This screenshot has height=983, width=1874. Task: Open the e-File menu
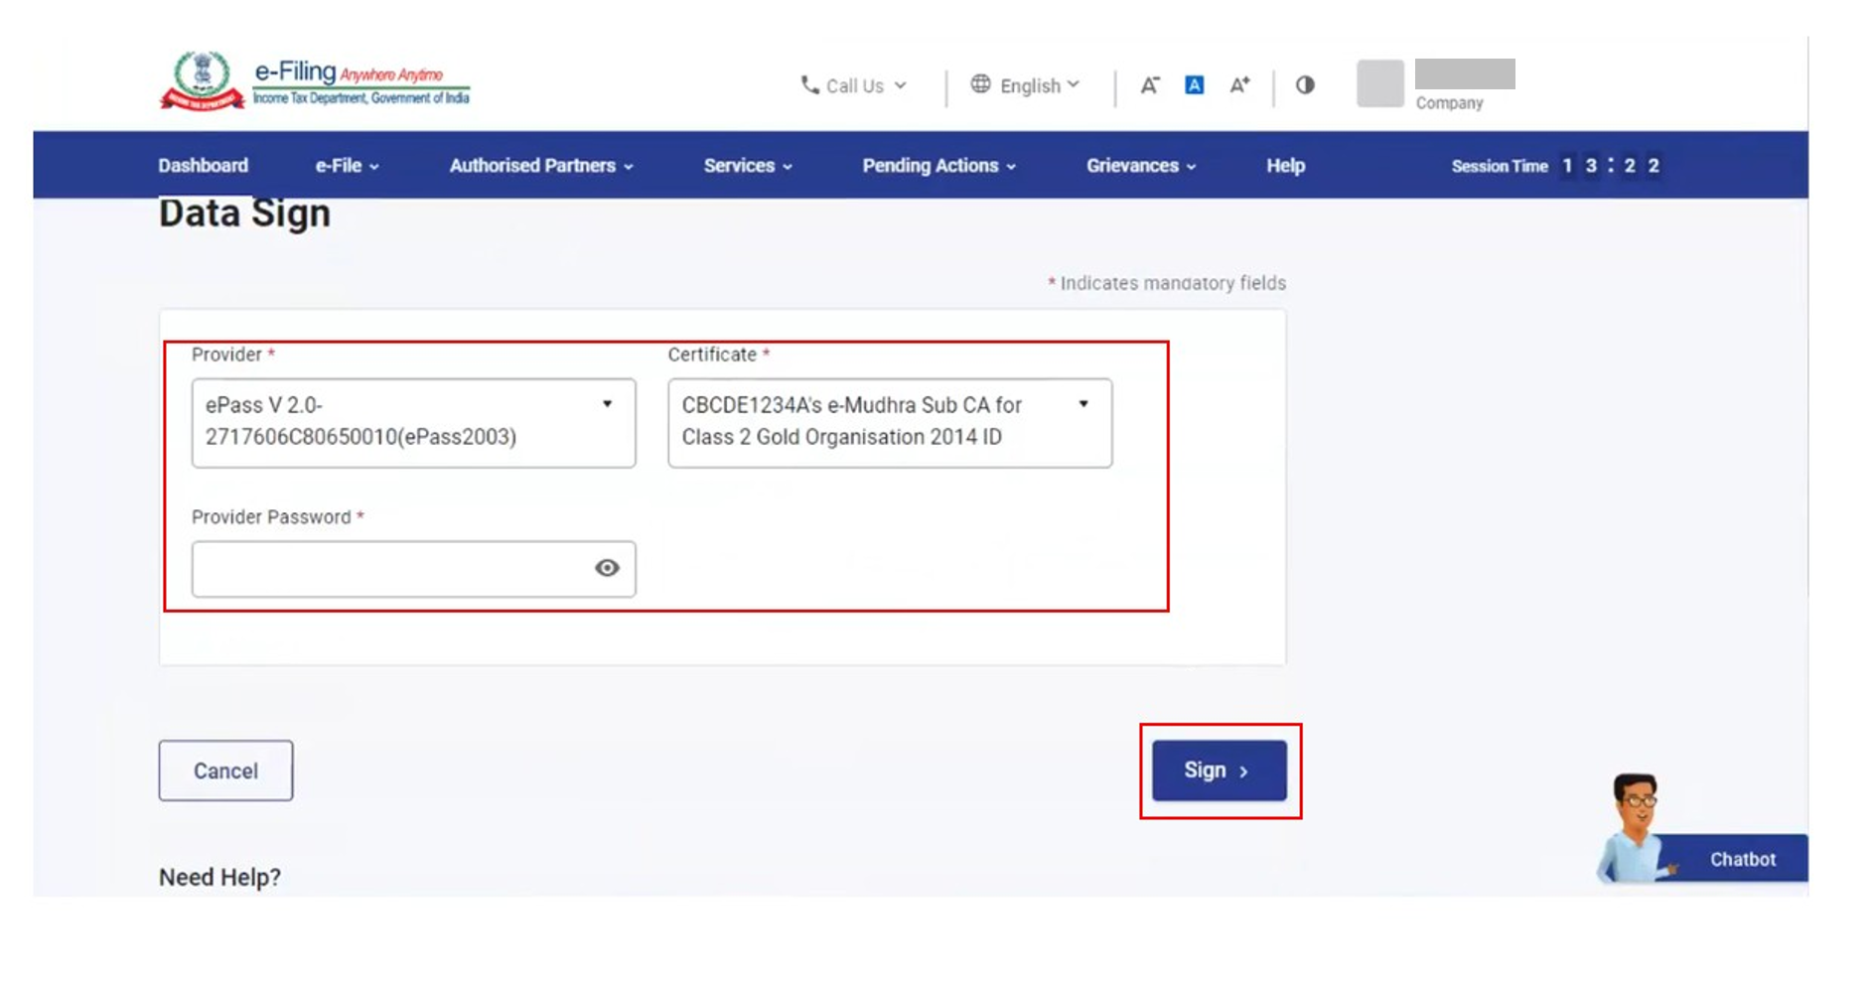tap(347, 166)
